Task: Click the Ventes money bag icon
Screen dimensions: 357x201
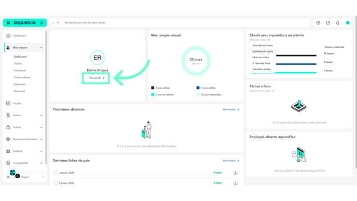Action: tap(8, 115)
